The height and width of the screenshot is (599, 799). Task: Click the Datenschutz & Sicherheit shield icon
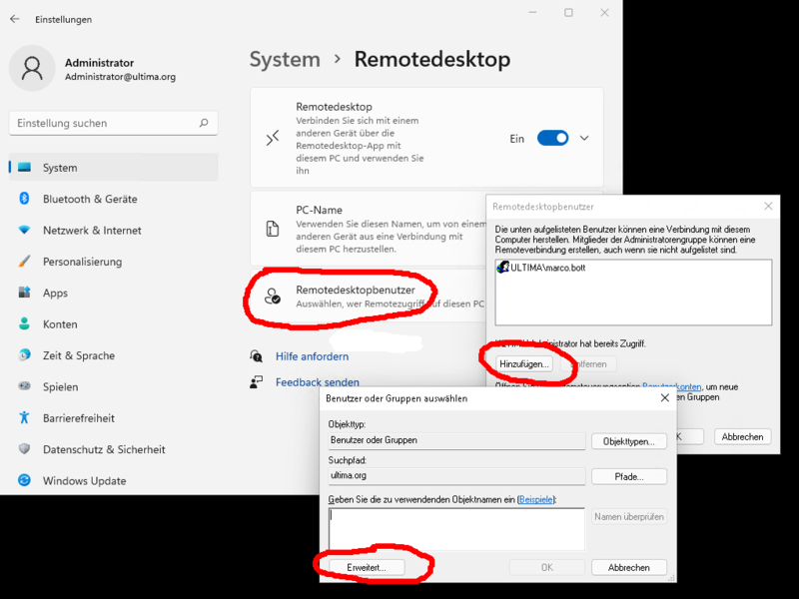pyautogui.click(x=24, y=449)
